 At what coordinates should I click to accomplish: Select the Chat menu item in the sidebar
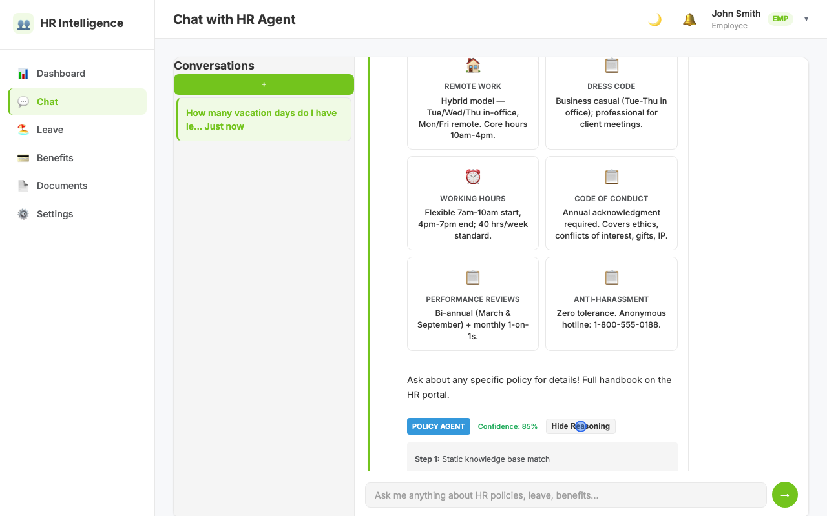[78, 102]
